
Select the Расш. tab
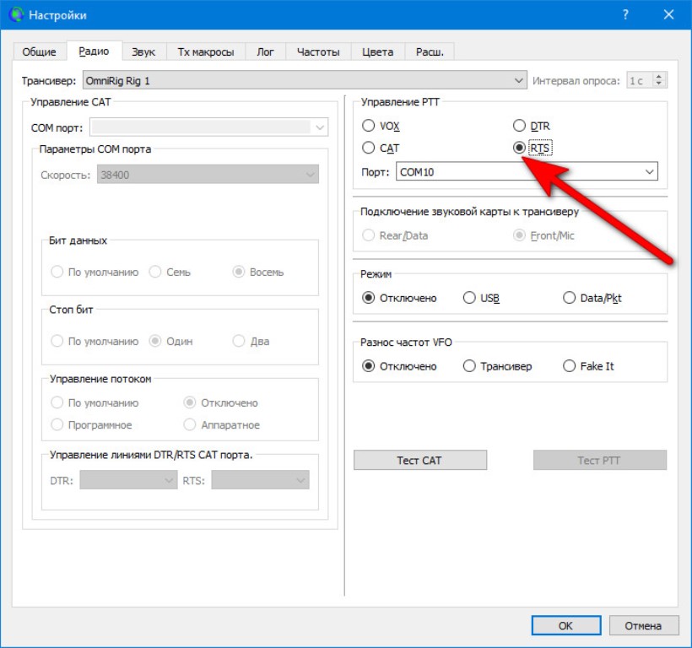[430, 51]
